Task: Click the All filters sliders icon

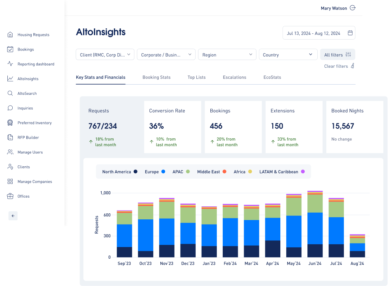Action: coord(348,54)
